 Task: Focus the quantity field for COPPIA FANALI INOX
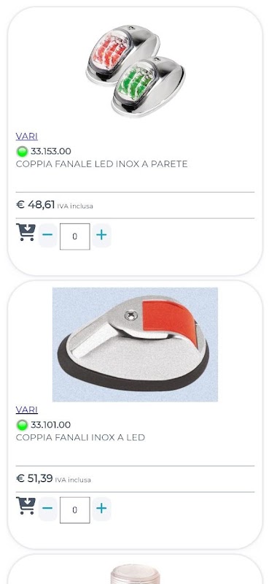pos(75,510)
